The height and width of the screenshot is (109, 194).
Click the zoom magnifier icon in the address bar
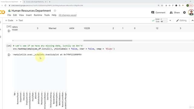(159, 5)
